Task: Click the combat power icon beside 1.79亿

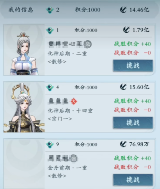Action: point(126,30)
